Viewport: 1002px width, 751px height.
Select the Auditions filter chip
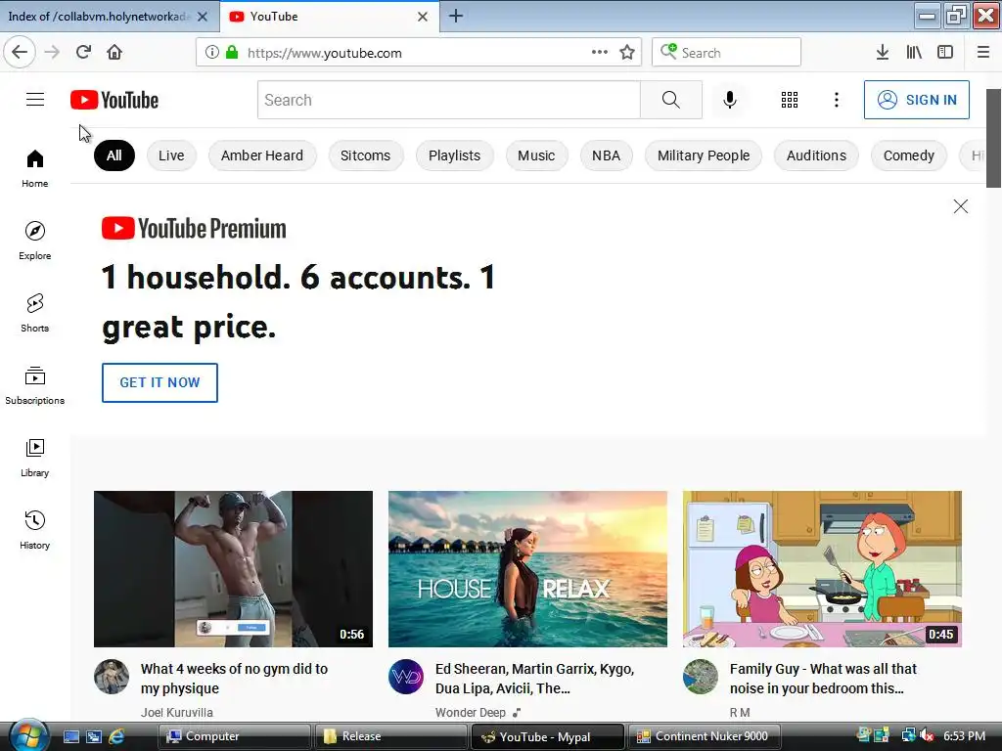(816, 155)
